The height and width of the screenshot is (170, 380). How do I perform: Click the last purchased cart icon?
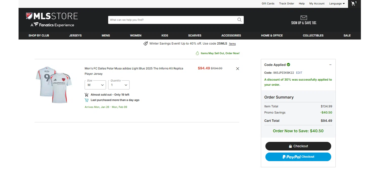point(87,100)
